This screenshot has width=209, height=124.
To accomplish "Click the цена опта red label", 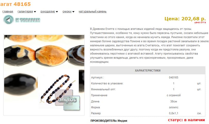I will pos(200,22).
